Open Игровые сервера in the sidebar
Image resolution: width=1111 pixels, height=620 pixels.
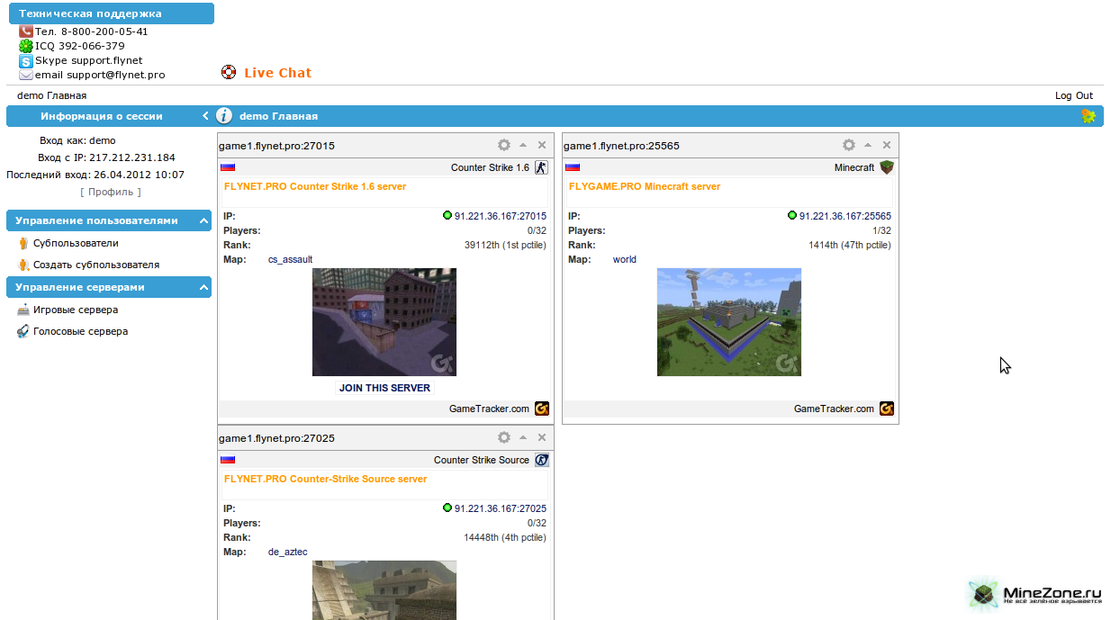click(75, 310)
